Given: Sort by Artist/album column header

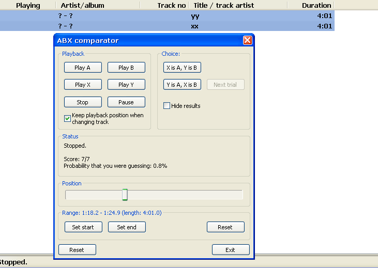Looking at the screenshot, I should point(98,5).
